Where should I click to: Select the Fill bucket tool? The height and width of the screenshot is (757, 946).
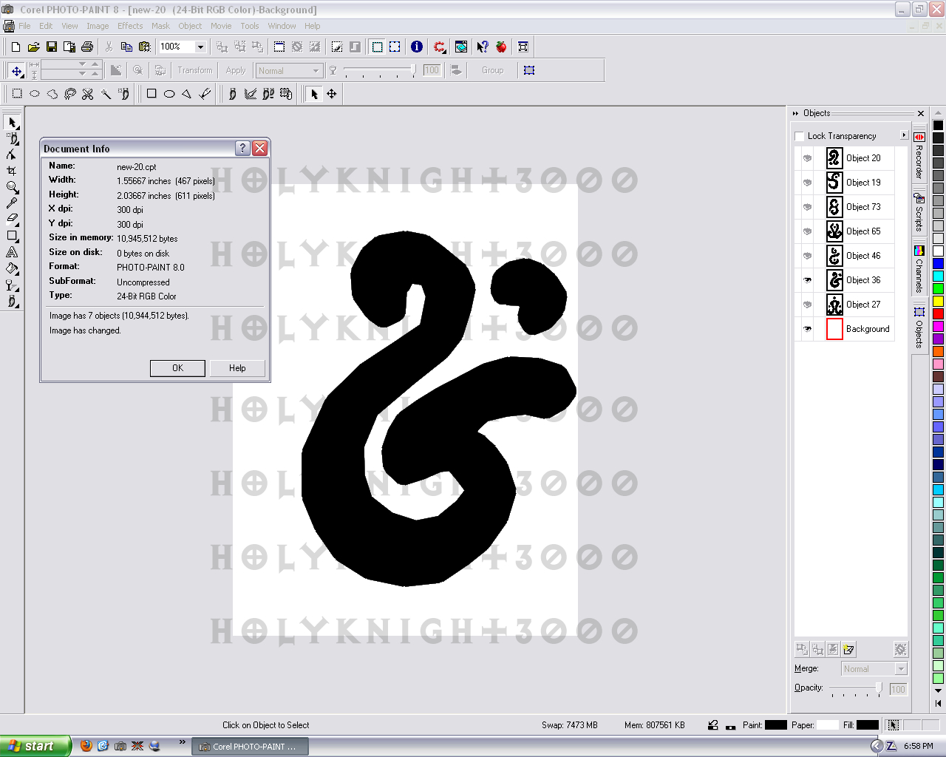(x=12, y=268)
